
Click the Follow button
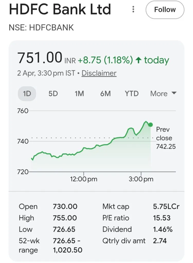click(165, 10)
